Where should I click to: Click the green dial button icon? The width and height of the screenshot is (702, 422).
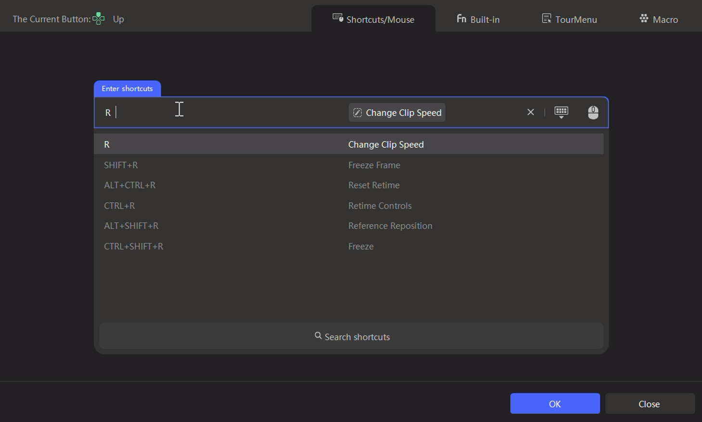point(99,19)
